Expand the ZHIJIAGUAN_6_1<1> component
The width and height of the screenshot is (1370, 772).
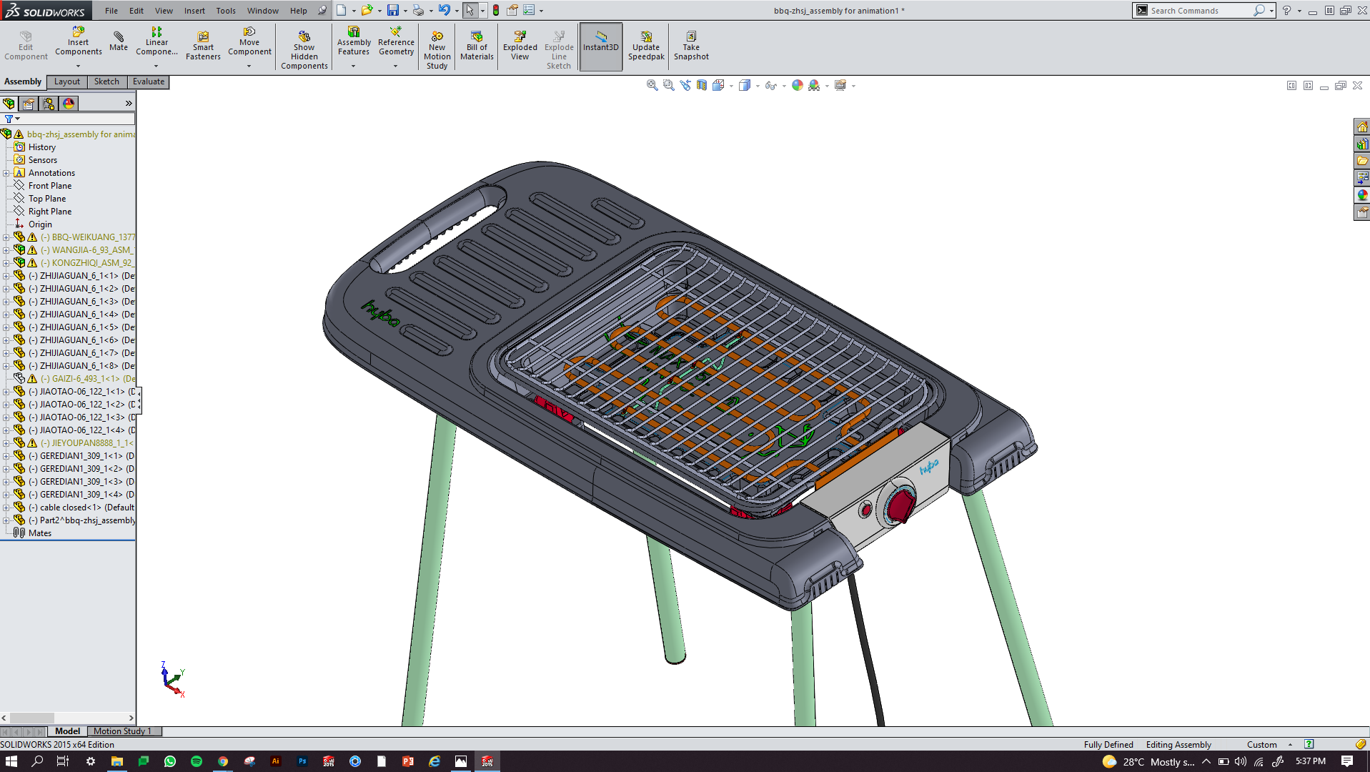[6, 276]
